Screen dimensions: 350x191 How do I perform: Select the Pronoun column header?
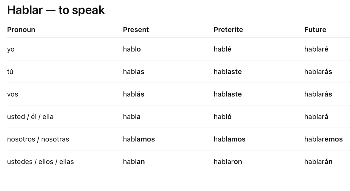[21, 29]
